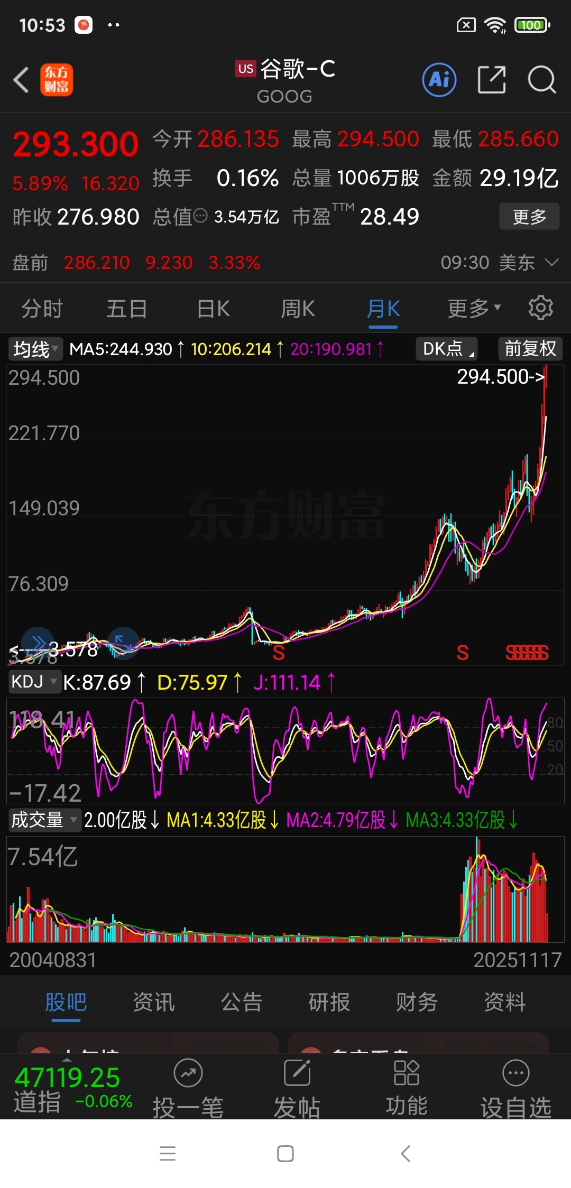Tap the K:87.69 indicator value
The height and width of the screenshot is (1188, 571).
[104, 682]
